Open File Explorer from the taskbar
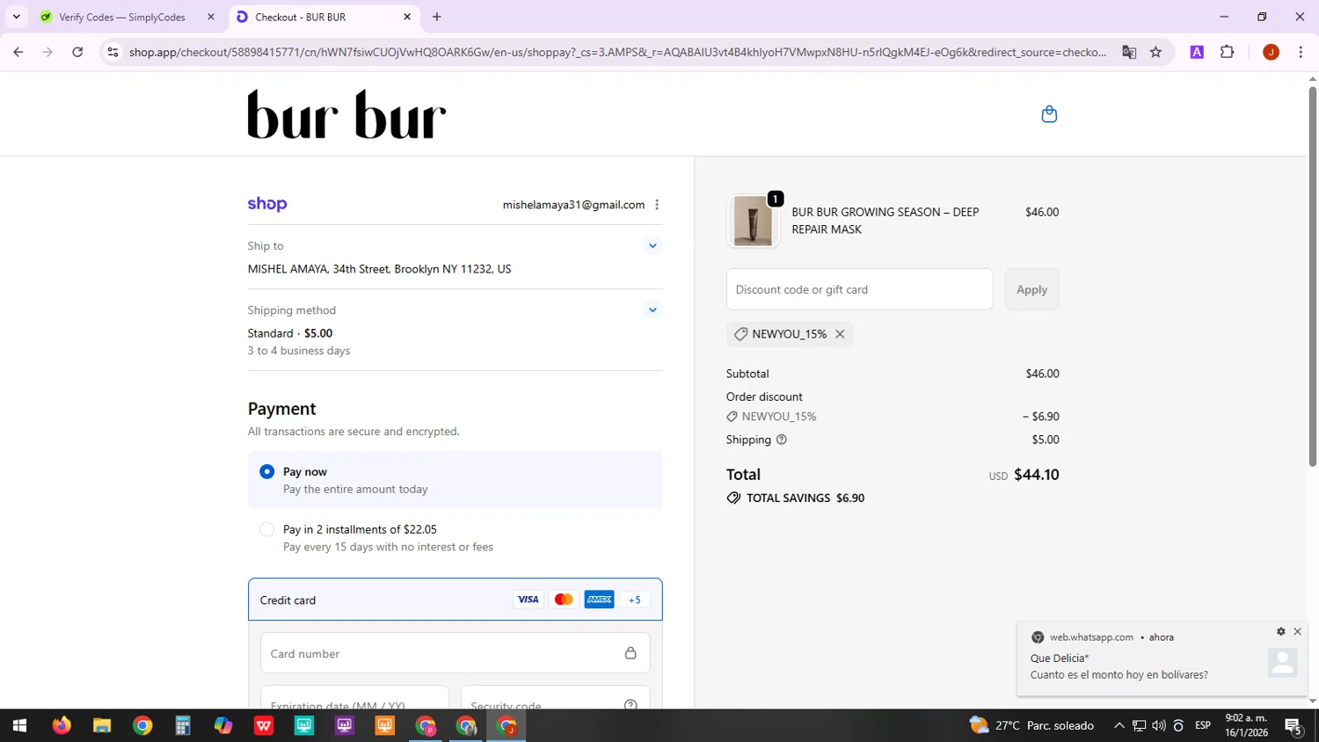The height and width of the screenshot is (742, 1319). (102, 725)
